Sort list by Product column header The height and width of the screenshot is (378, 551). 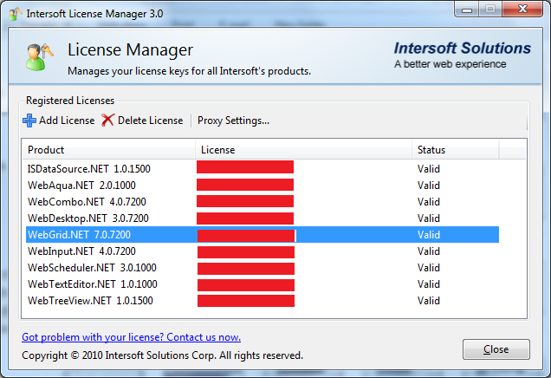click(x=108, y=150)
